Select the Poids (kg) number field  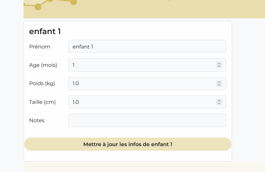pos(141,84)
